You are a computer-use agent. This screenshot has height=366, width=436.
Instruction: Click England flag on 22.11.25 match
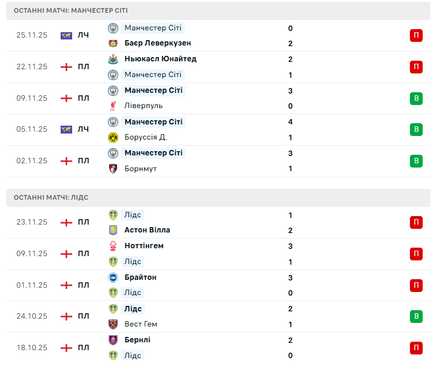pyautogui.click(x=66, y=67)
